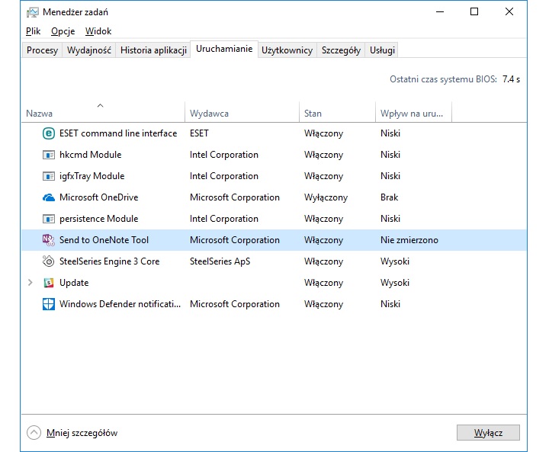Click the Update entry icon

(49, 283)
